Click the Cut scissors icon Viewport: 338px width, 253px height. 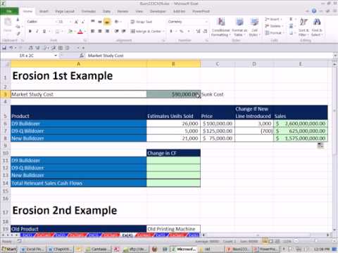(x=18, y=20)
